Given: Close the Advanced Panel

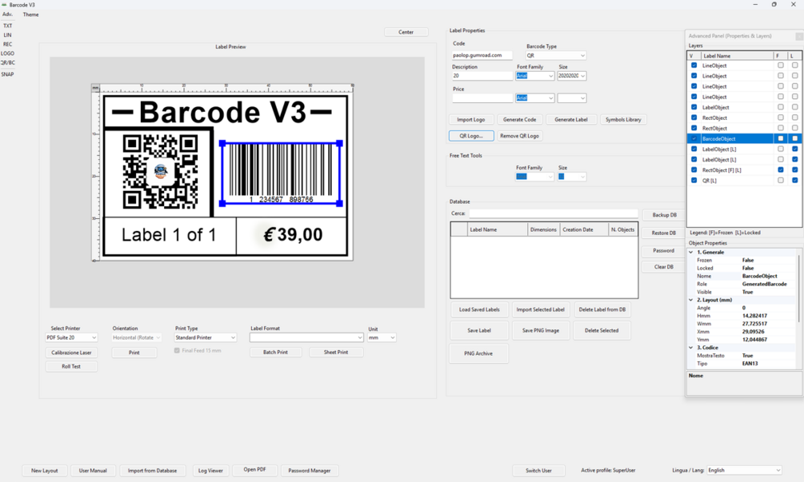Looking at the screenshot, I should coord(799,36).
